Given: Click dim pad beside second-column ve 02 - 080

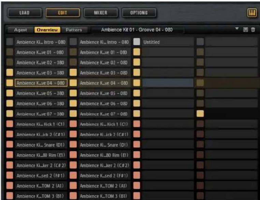Looking at the screenshot, I should tap(73, 62).
